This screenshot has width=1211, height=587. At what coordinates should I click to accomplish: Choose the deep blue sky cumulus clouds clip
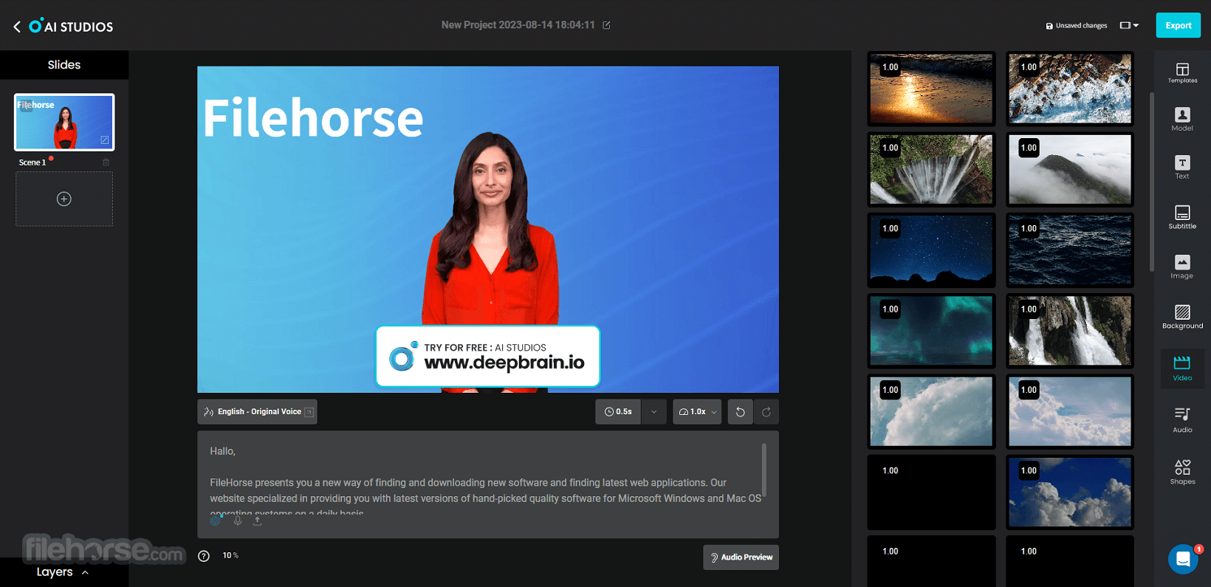(1070, 492)
